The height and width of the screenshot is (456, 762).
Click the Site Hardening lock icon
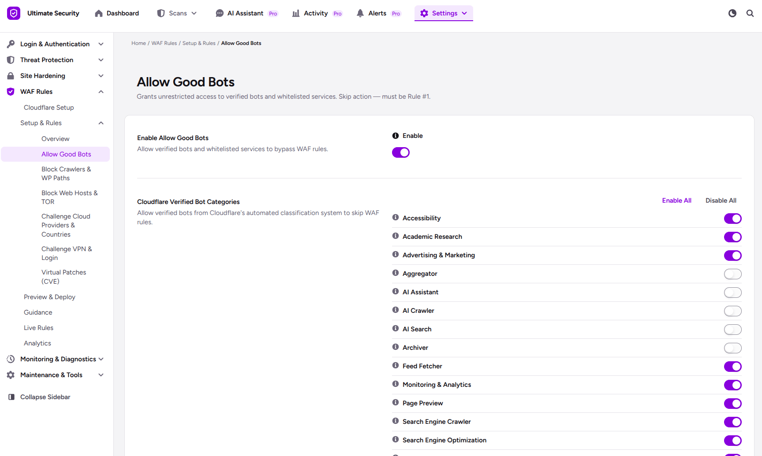click(x=11, y=76)
